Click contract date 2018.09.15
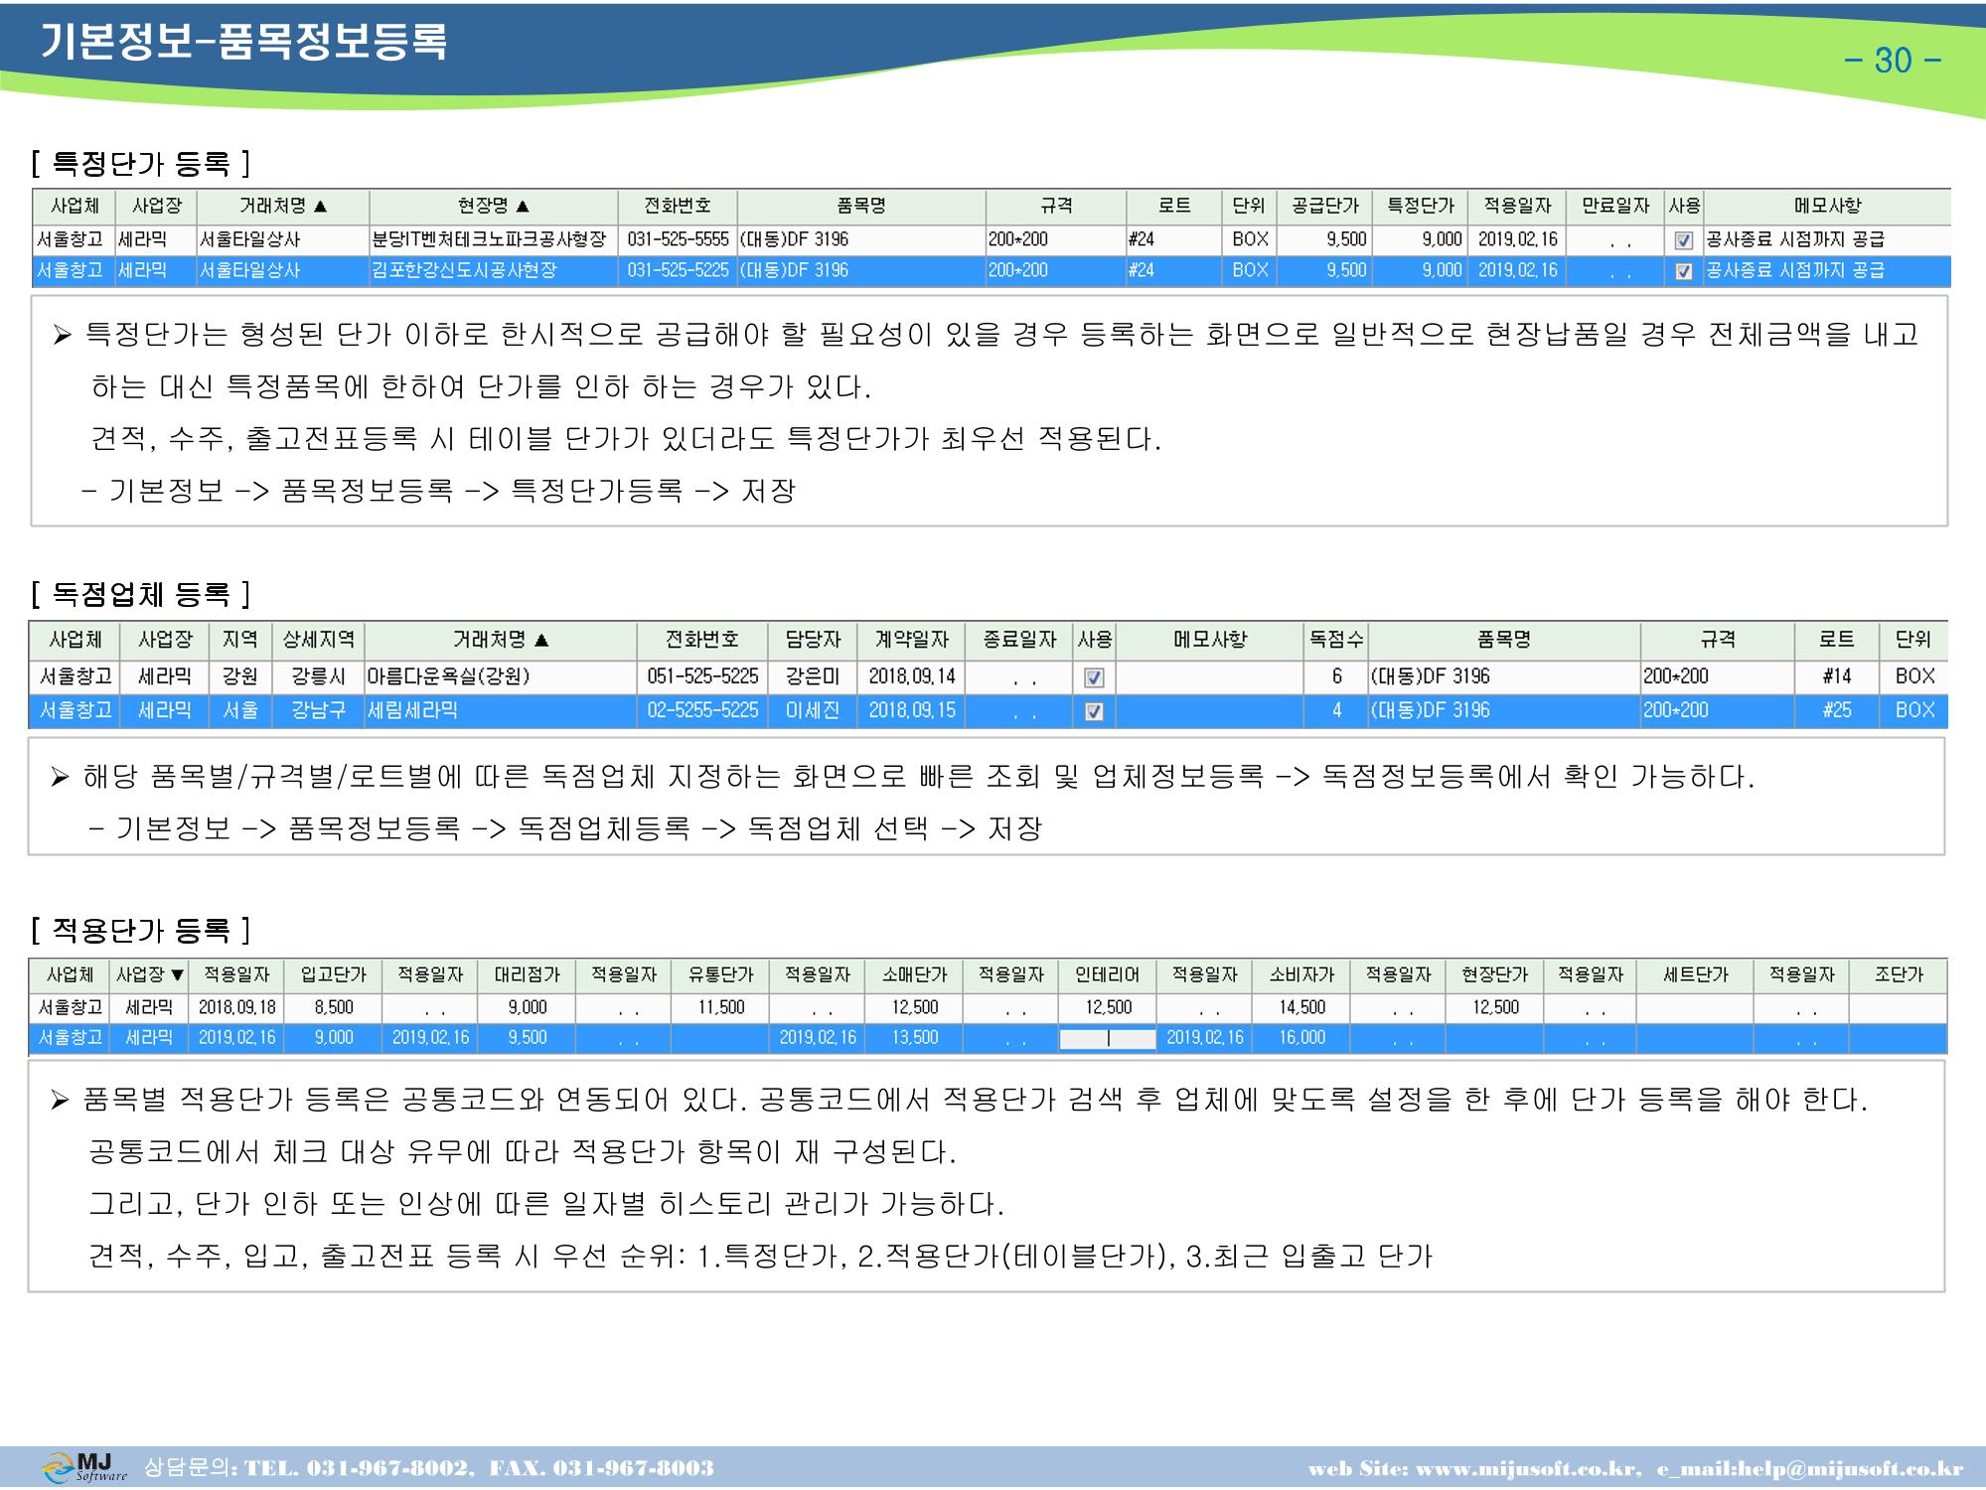Image resolution: width=1986 pixels, height=1490 pixels. [x=912, y=710]
